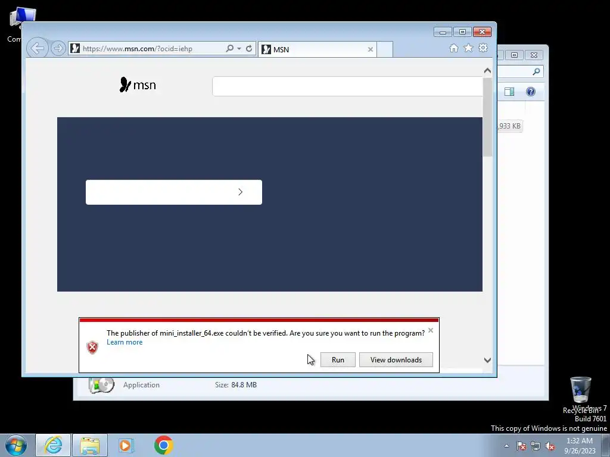
Task: Click the msn logo
Action: pyautogui.click(x=138, y=84)
